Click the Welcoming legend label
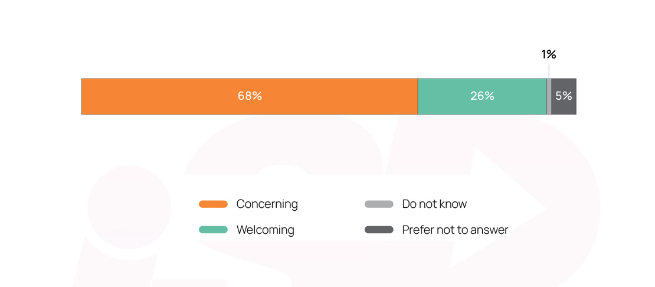Screen dimensions: 655x287 tap(265, 230)
